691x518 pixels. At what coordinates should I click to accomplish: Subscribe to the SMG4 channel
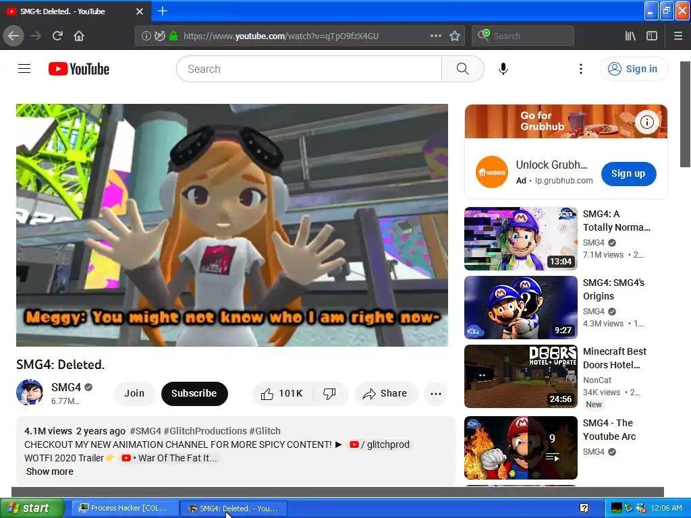194,393
